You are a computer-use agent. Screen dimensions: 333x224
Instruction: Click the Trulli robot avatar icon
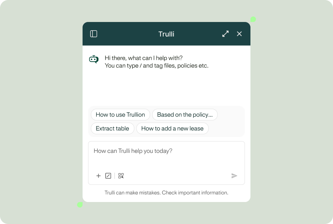(x=94, y=59)
